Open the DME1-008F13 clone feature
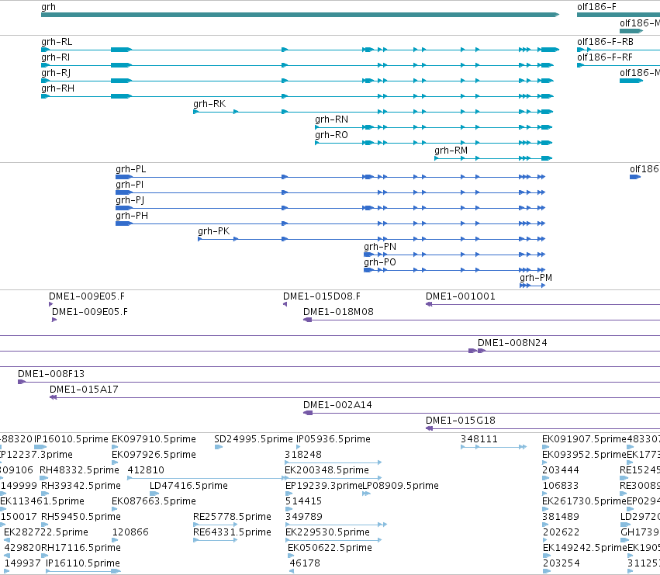This screenshot has width=660, height=575. point(51,374)
